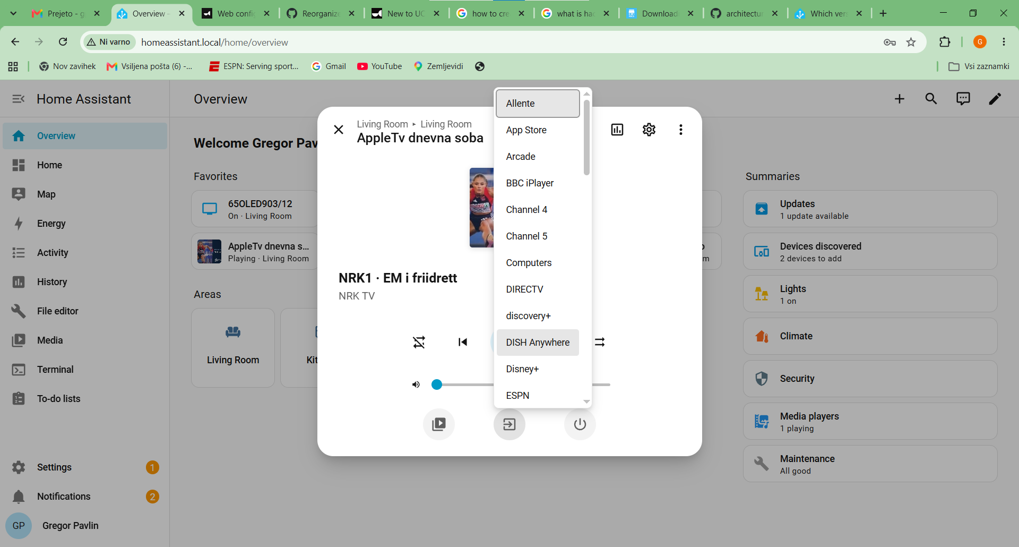Image resolution: width=1019 pixels, height=547 pixels.
Task: Toggle repeat mode in media player
Action: [x=600, y=342]
